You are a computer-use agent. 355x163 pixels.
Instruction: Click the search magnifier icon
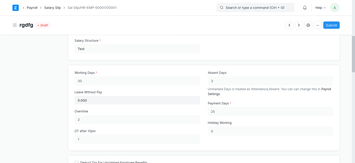coord(222,8)
